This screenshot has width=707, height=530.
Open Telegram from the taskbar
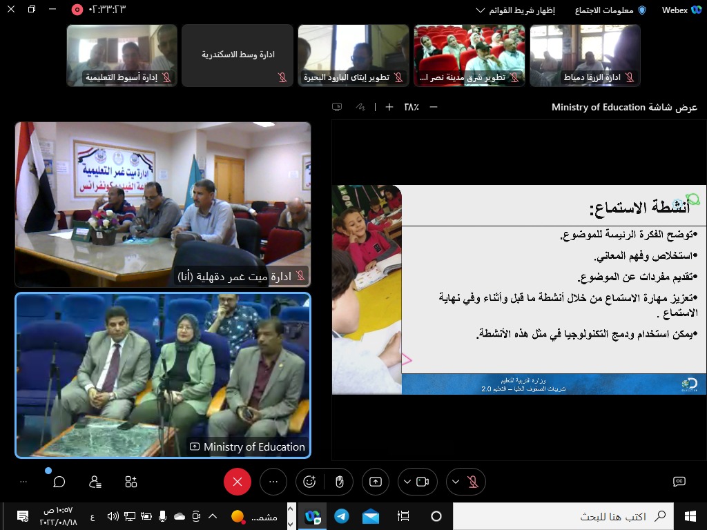341,516
